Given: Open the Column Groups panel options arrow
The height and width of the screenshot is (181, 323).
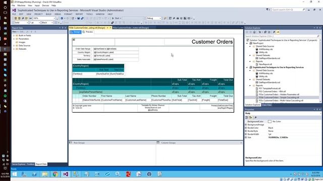Looking at the screenshot, I should click(241, 143).
